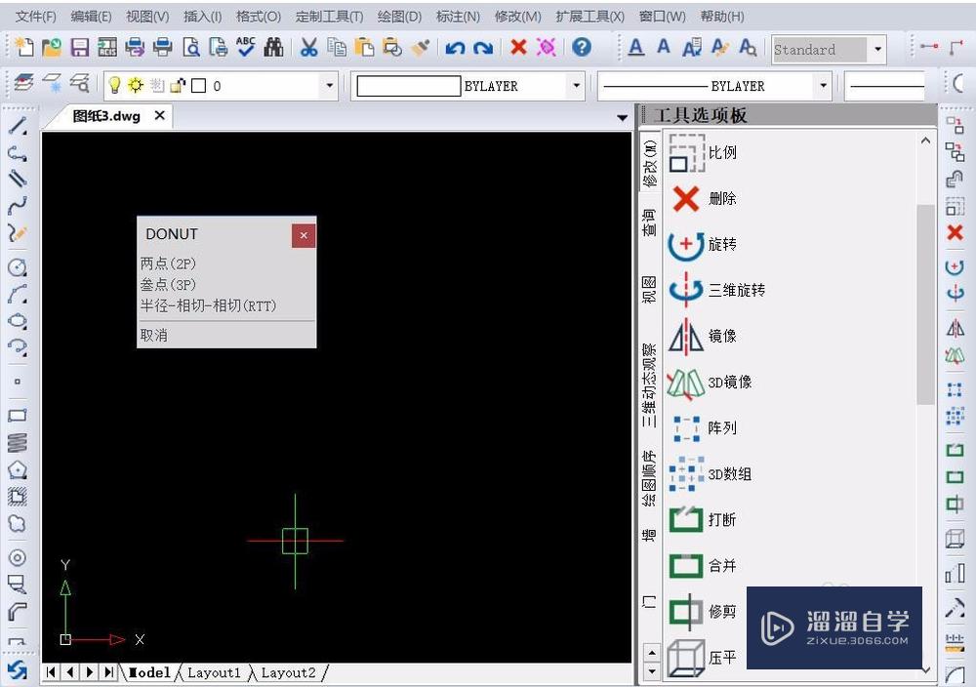Close the 图纸3.dwg drawing tab
This screenshot has height=687, width=976.
(160, 116)
